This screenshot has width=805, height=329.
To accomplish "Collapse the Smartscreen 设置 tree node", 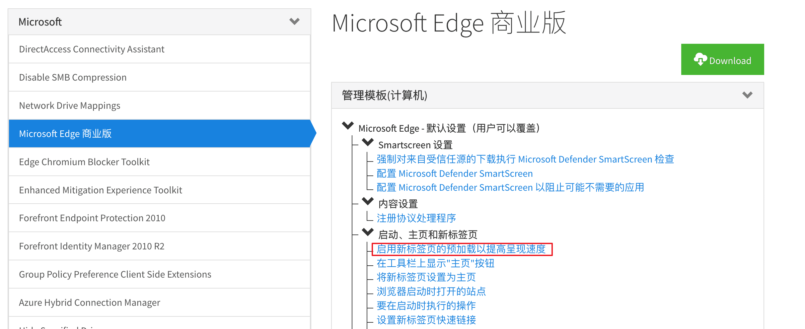I will pos(368,143).
